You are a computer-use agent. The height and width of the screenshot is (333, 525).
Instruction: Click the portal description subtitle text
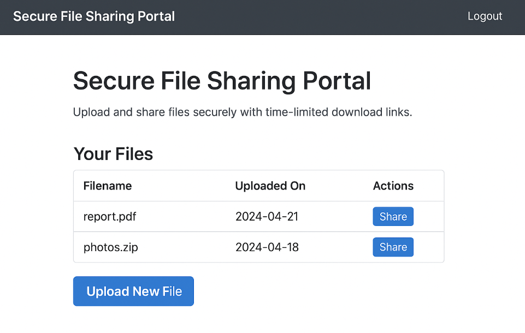point(243,112)
